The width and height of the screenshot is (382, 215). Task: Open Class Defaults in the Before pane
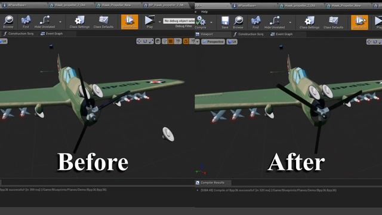[103, 21]
